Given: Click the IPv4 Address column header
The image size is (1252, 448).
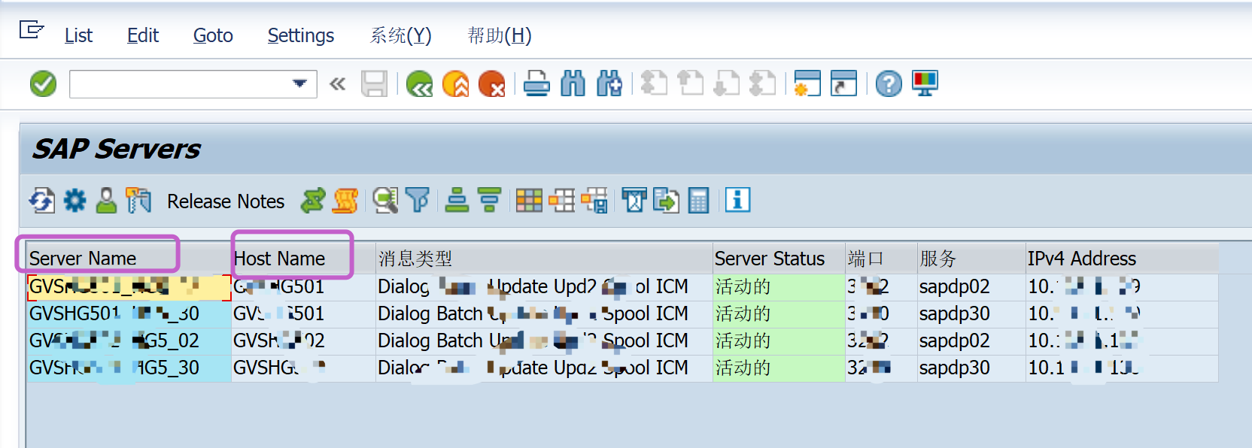Looking at the screenshot, I should pyautogui.click(x=1122, y=259).
